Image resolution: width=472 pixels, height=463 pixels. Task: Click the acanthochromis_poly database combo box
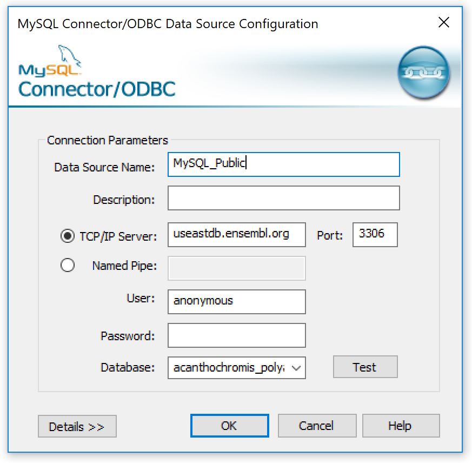tap(237, 368)
